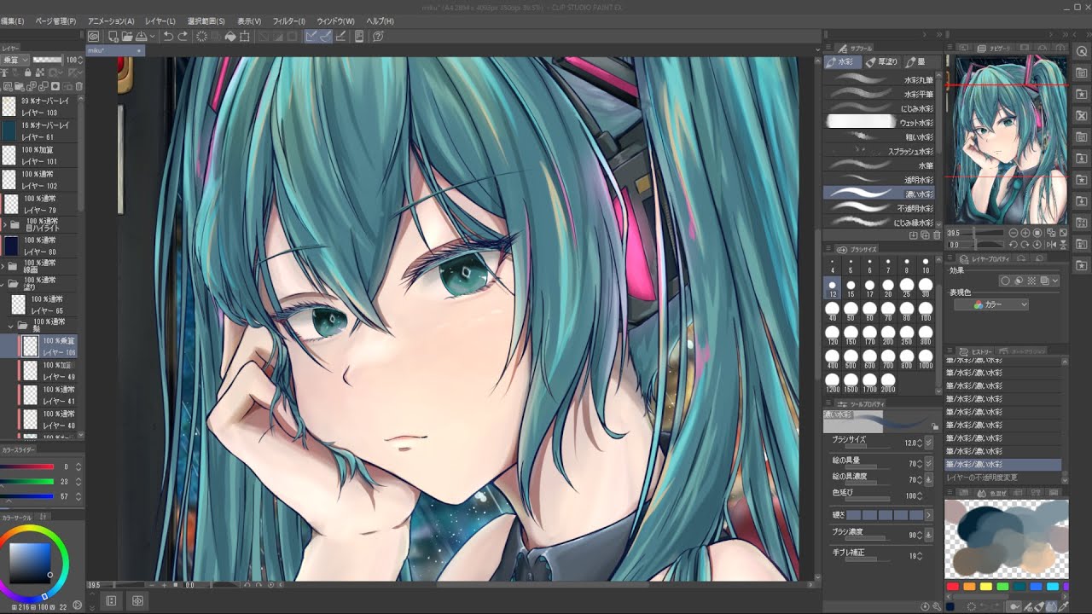Select layer レイヤー 103
Viewport: 1092px width, 614px height.
40,107
